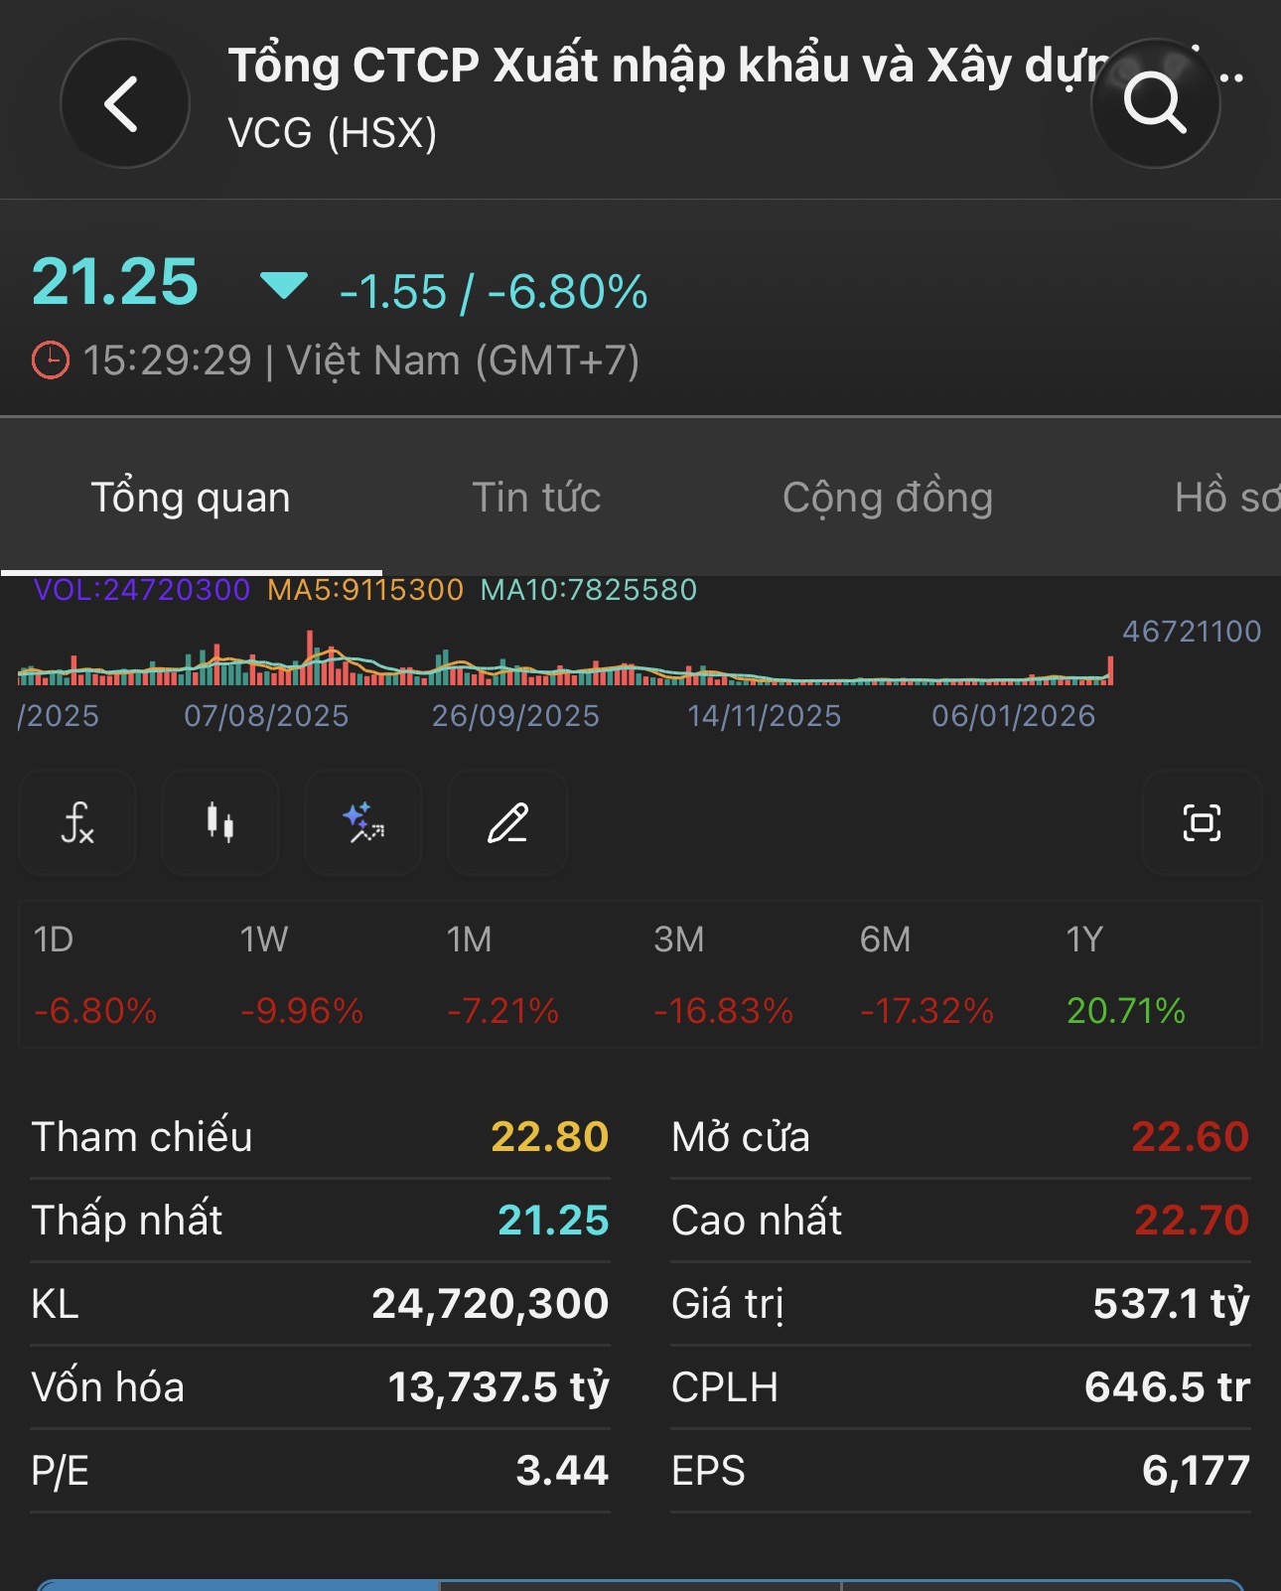Open the partially visible Hồ sơ tab
The image size is (1281, 1591).
click(1226, 498)
